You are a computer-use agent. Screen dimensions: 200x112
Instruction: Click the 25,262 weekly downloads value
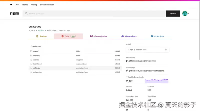129,81
